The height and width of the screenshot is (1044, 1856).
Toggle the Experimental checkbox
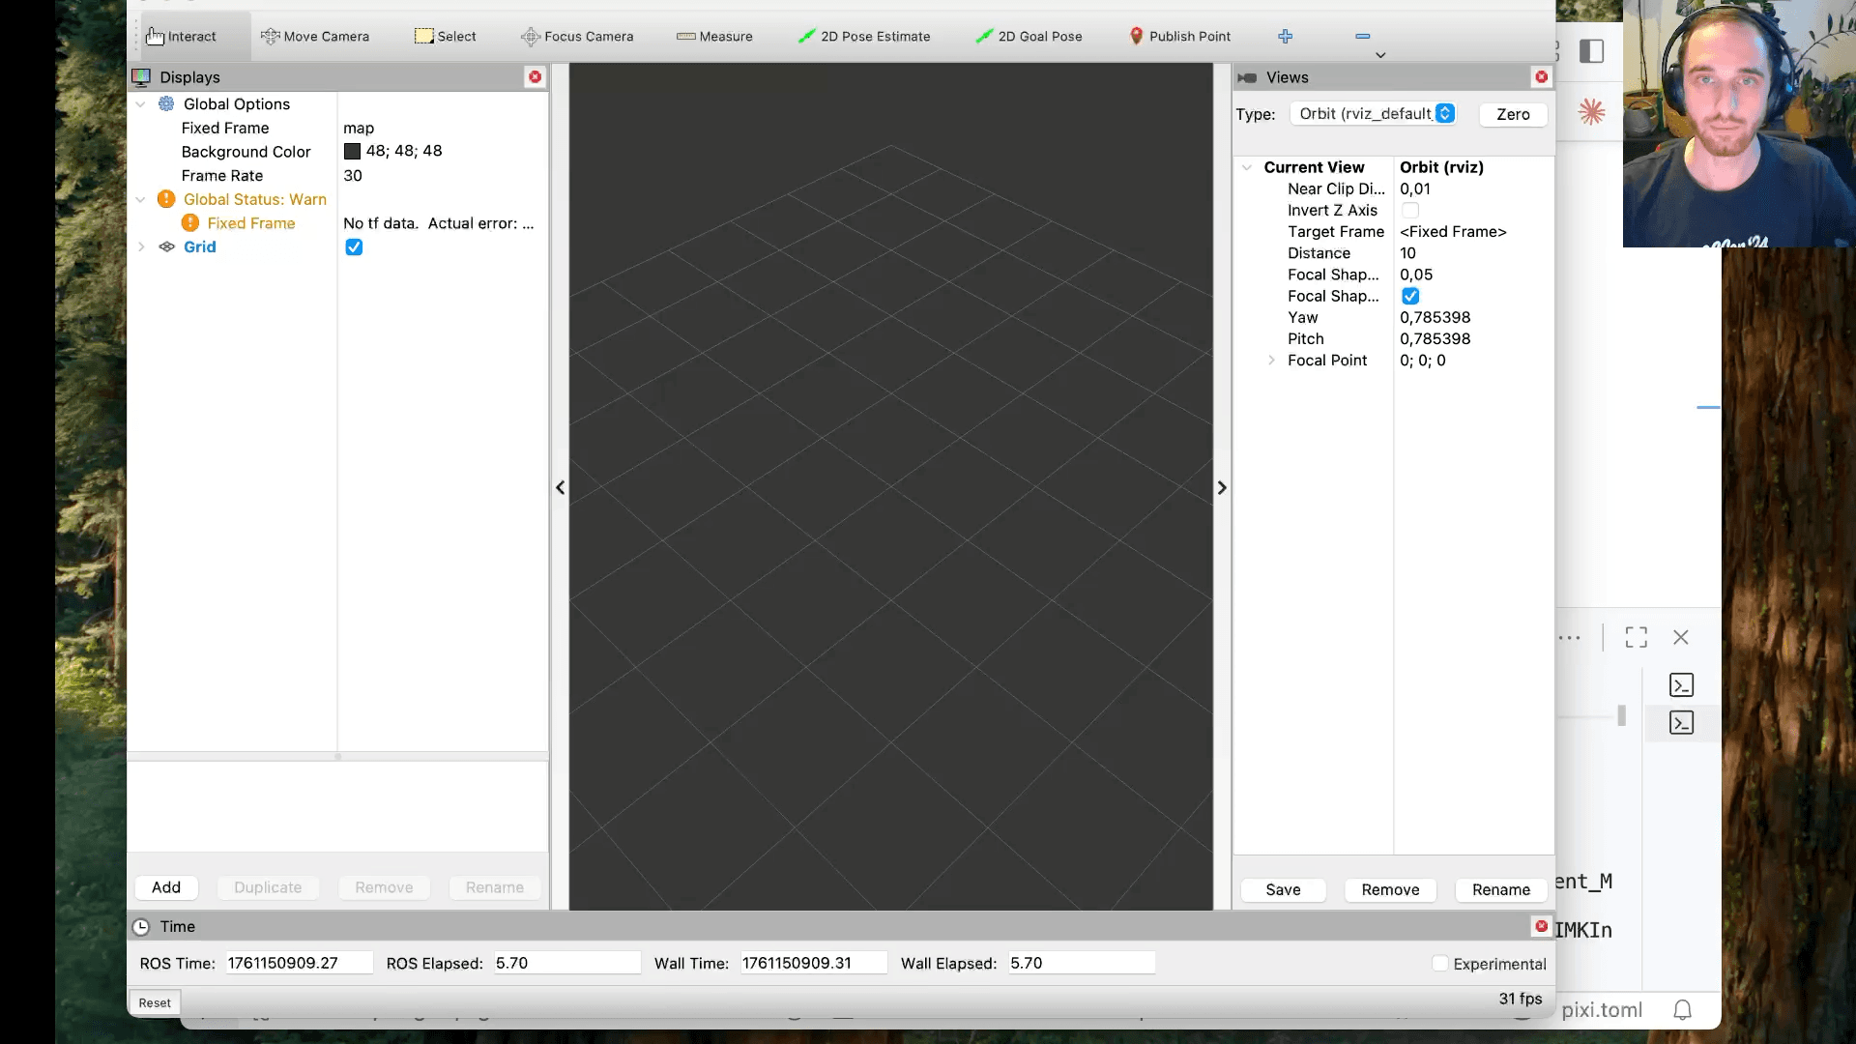pyautogui.click(x=1439, y=964)
